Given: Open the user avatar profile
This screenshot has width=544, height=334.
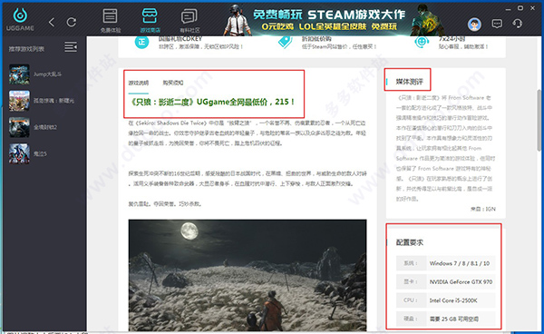Looking at the screenshot, I should pos(474,24).
